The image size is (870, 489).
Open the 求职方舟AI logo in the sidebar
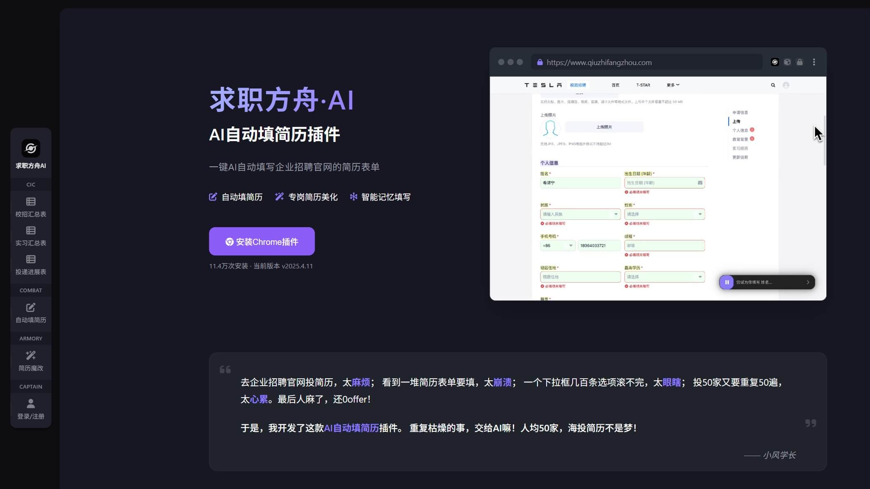tap(31, 148)
